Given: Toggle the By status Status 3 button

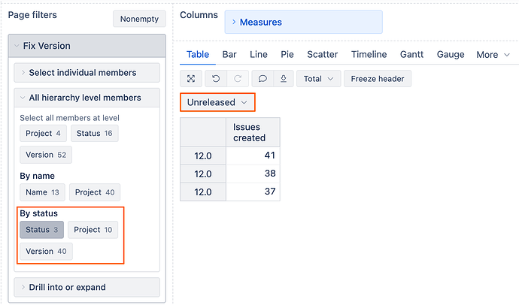Looking at the screenshot, I should pos(42,230).
